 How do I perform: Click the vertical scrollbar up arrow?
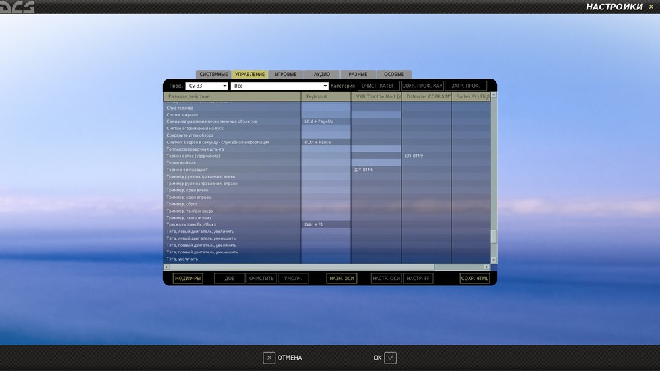[x=494, y=95]
